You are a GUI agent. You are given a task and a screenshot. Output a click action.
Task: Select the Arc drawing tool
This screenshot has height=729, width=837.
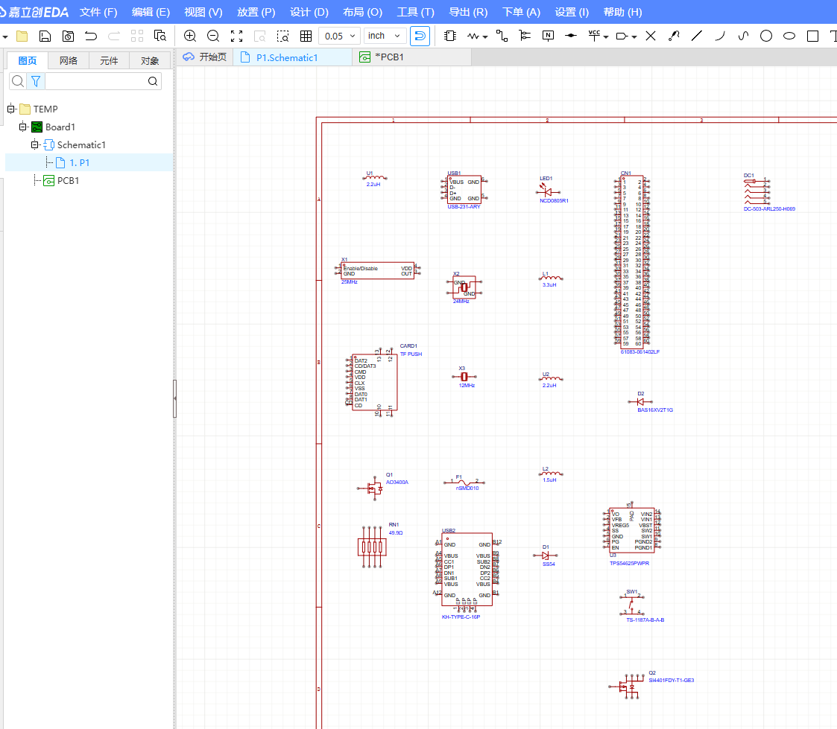click(x=720, y=36)
